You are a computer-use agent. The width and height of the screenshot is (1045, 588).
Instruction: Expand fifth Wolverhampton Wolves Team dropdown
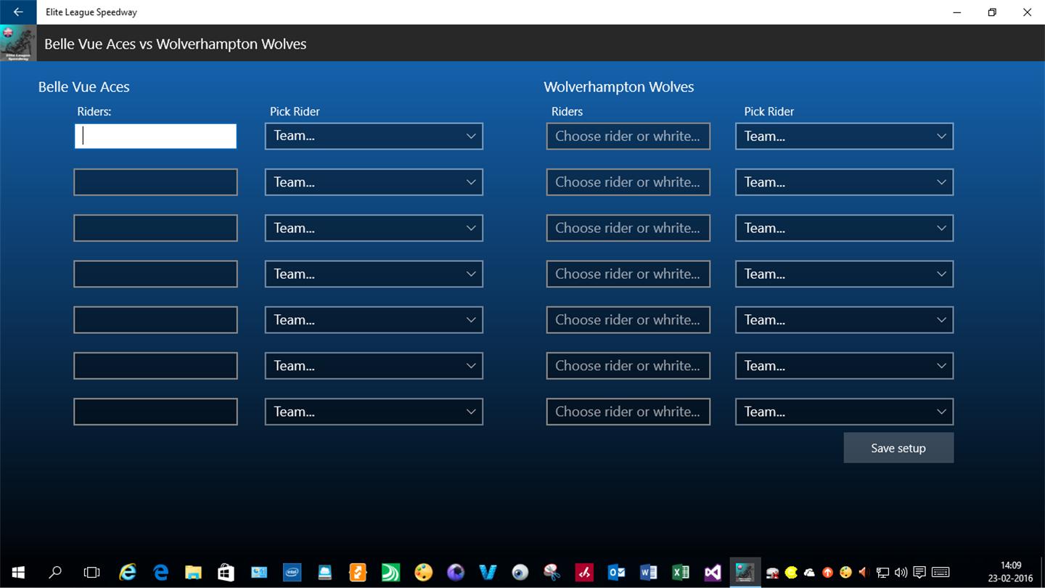[x=844, y=319]
